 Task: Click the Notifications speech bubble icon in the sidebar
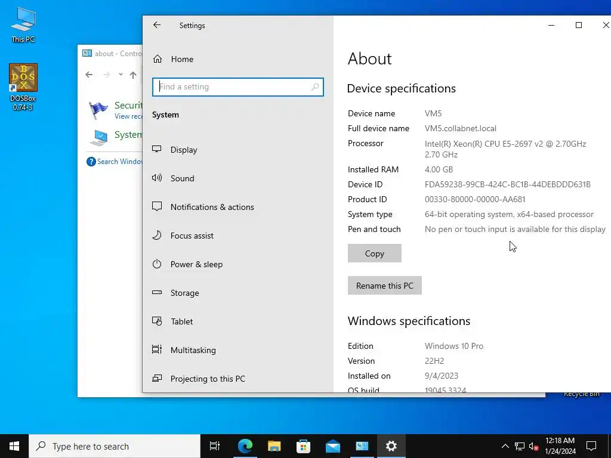point(157,207)
